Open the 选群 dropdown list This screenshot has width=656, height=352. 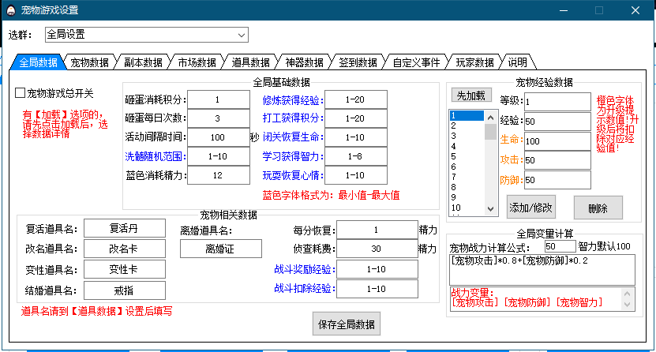pyautogui.click(x=240, y=35)
